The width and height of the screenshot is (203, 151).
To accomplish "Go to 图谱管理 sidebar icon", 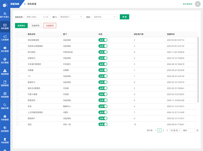I will 5,83.
